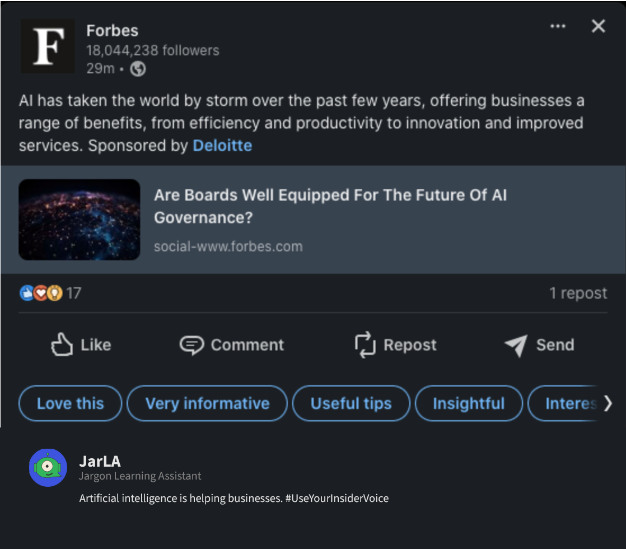Send the post via message

coord(539,345)
